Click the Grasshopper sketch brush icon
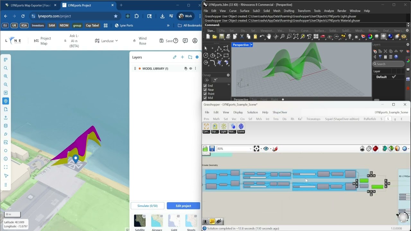The image size is (411, 231). pyautogui.click(x=275, y=149)
